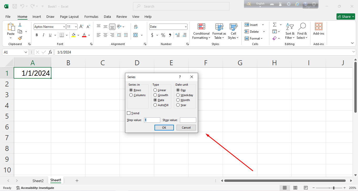Image resolution: width=358 pixels, height=191 pixels.
Task: Cancel the Series dialog
Action: click(186, 128)
